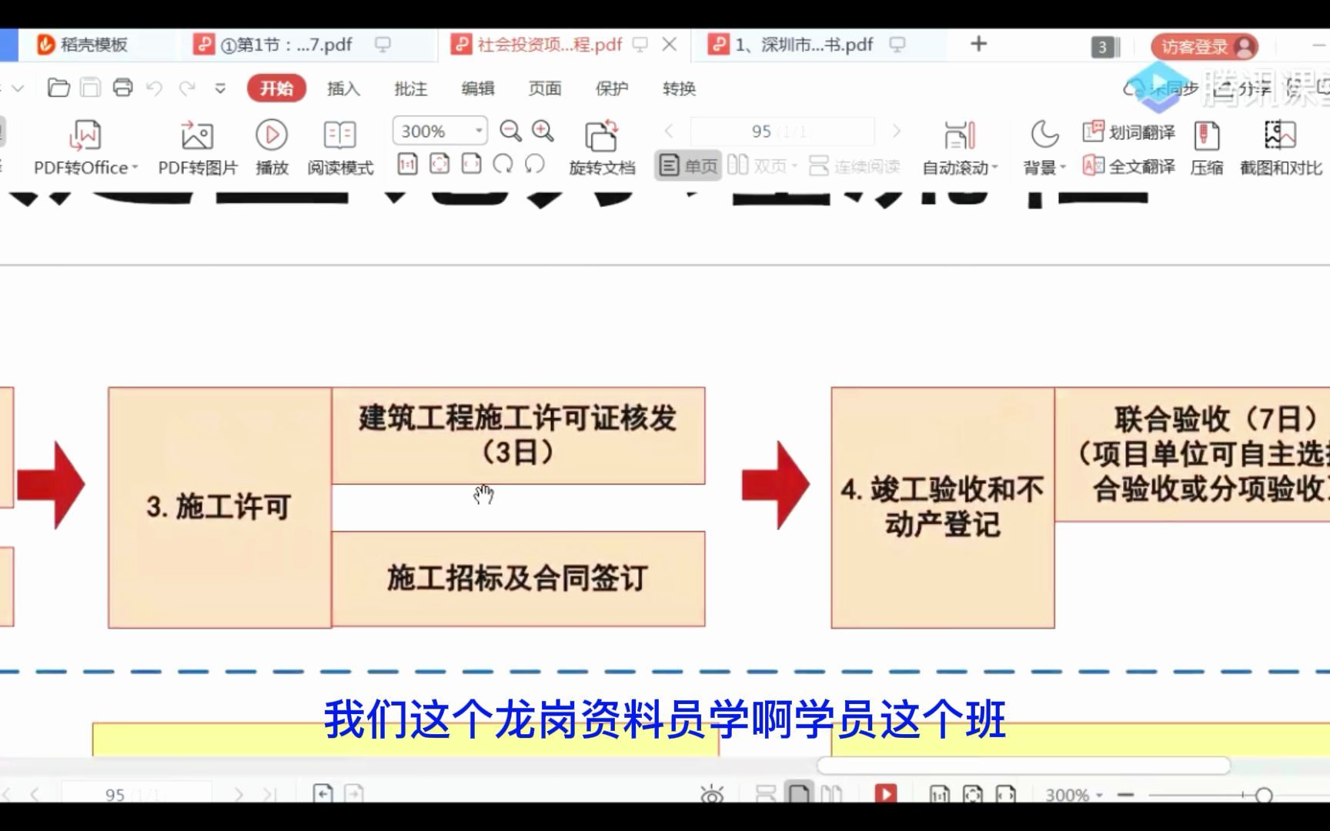Select 单页 single page view

pyautogui.click(x=688, y=165)
